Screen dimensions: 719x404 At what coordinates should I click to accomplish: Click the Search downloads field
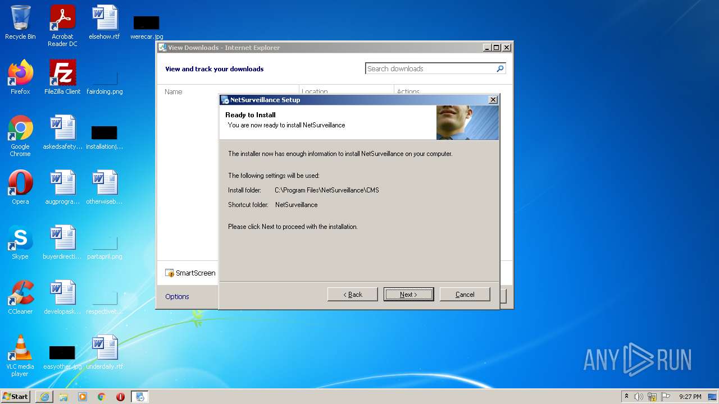[430, 68]
